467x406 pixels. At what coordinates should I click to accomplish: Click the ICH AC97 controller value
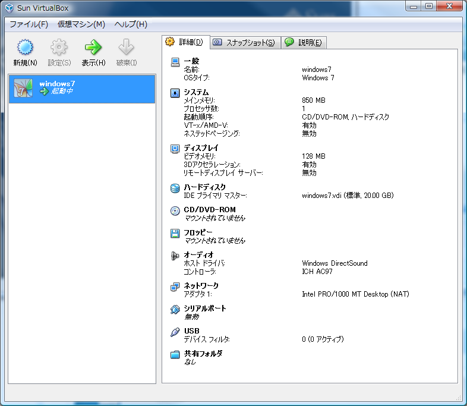pyautogui.click(x=317, y=272)
